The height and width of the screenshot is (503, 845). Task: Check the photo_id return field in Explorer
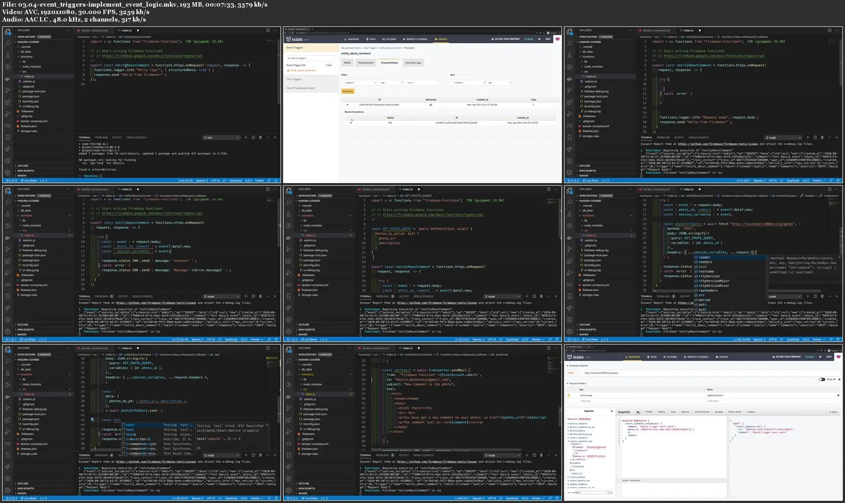[x=571, y=474]
